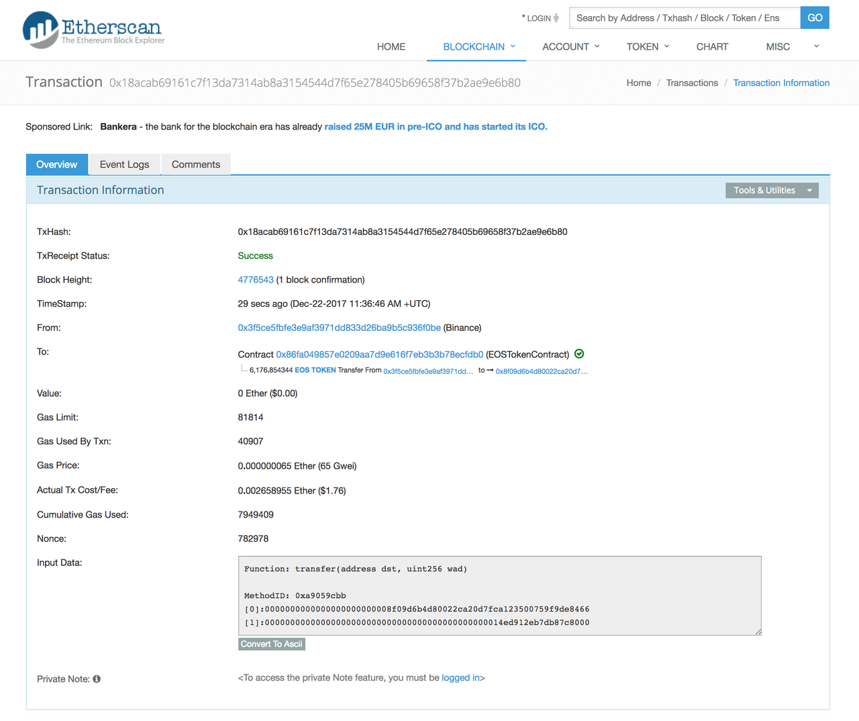Expand the TOKEN menu
The height and width of the screenshot is (721, 859).
tap(648, 46)
